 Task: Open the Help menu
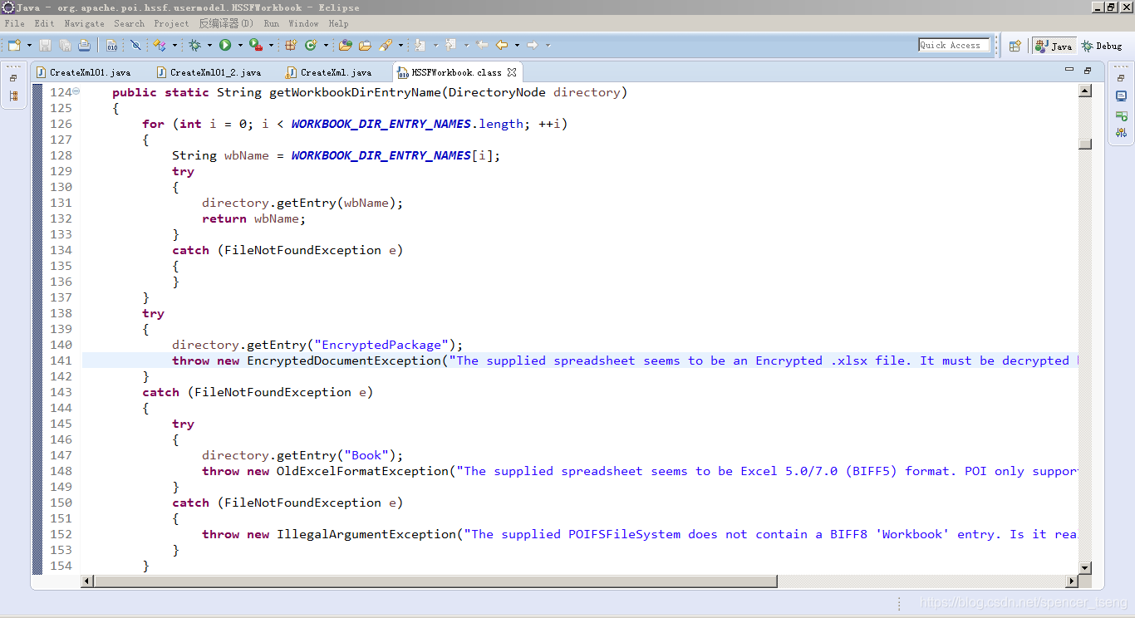338,23
